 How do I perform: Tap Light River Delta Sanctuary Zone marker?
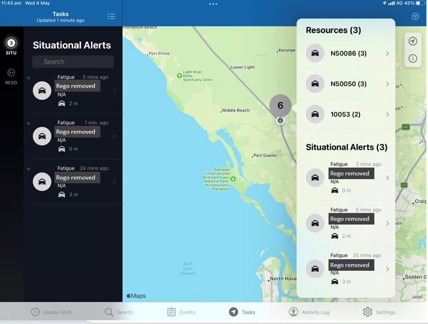179,75
